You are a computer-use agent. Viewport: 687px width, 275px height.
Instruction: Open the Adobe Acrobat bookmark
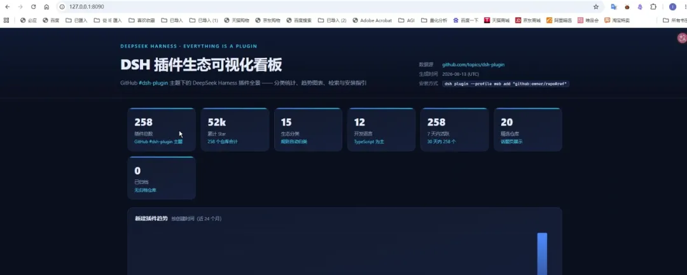pos(372,20)
